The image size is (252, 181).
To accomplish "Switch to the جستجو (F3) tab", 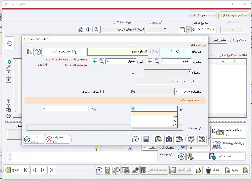I will pyautogui.click(x=203, y=15).
